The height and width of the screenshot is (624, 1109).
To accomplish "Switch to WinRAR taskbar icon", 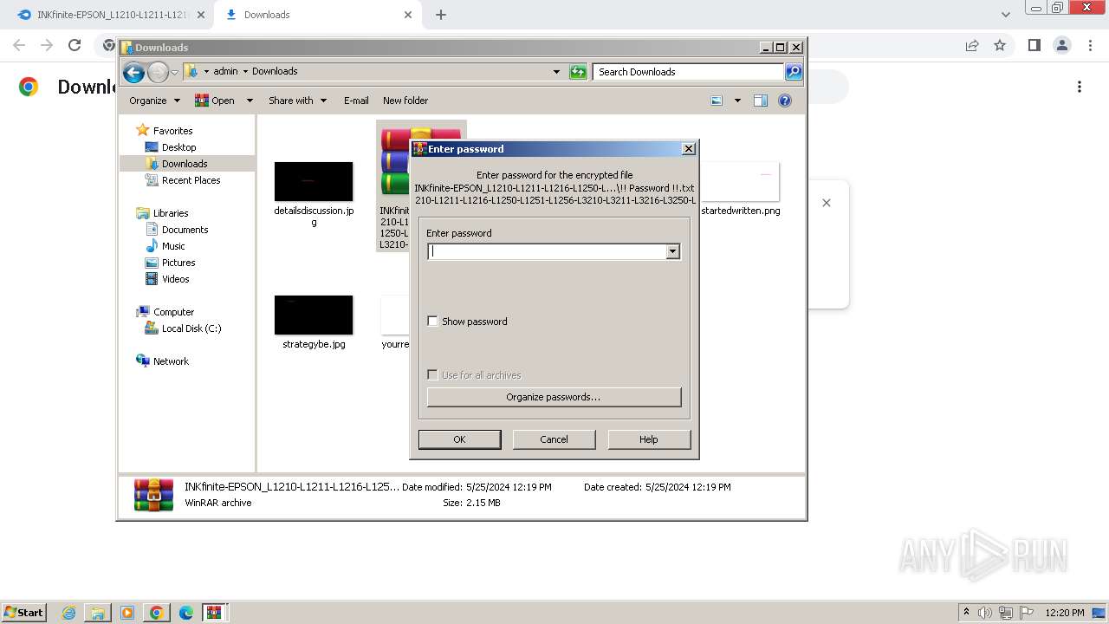I will pyautogui.click(x=214, y=613).
